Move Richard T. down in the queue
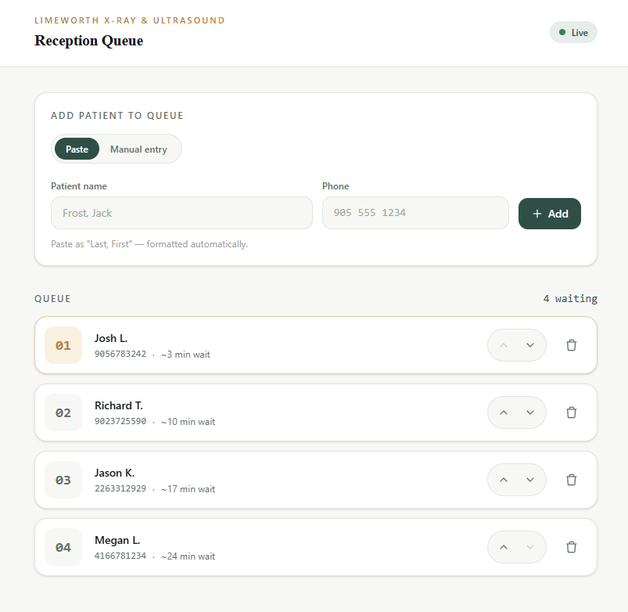The height and width of the screenshot is (612, 628). (530, 412)
